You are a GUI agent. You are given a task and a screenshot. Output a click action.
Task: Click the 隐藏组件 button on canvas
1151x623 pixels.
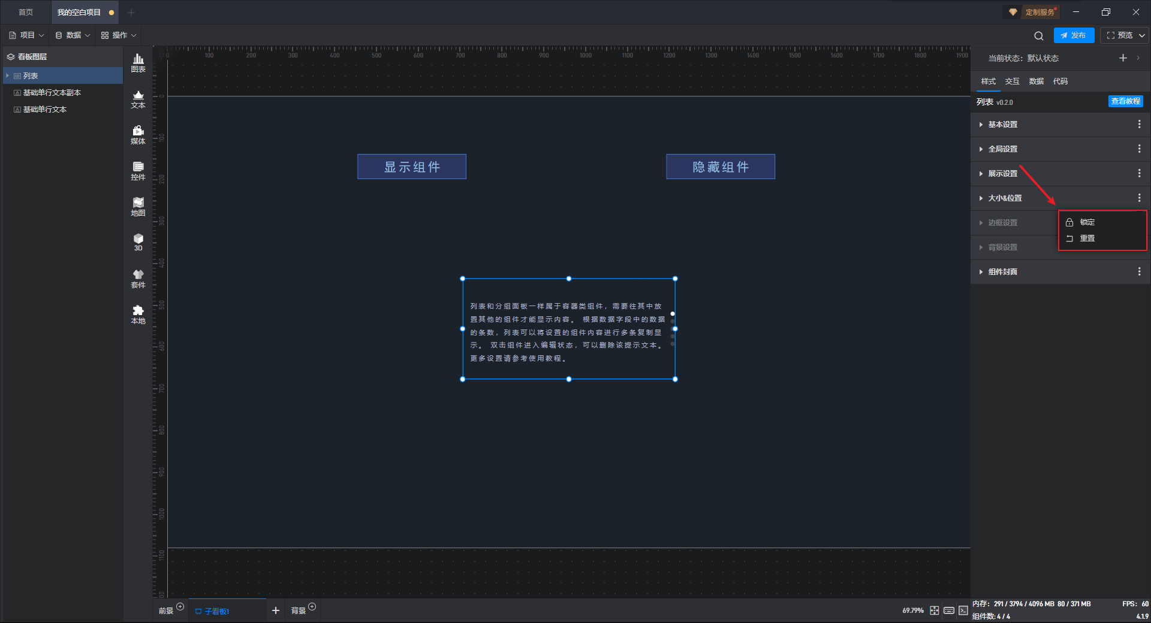point(721,167)
